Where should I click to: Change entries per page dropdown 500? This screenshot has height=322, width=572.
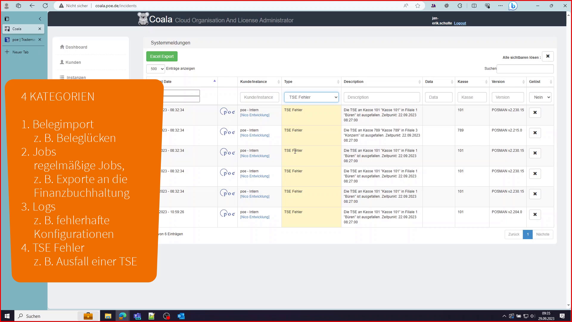tap(155, 69)
